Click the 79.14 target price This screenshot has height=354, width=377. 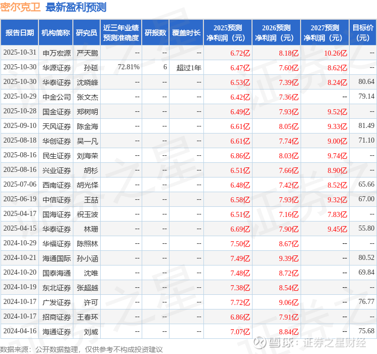(x=366, y=97)
